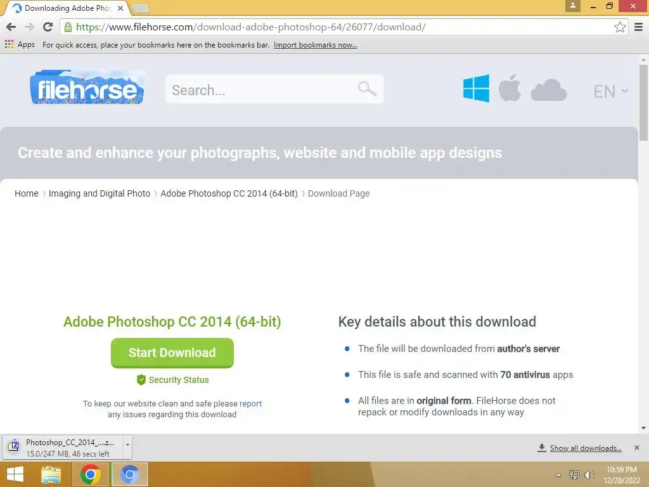Click the network tray icon
Image resolution: width=649 pixels, height=487 pixels.
coord(574,474)
